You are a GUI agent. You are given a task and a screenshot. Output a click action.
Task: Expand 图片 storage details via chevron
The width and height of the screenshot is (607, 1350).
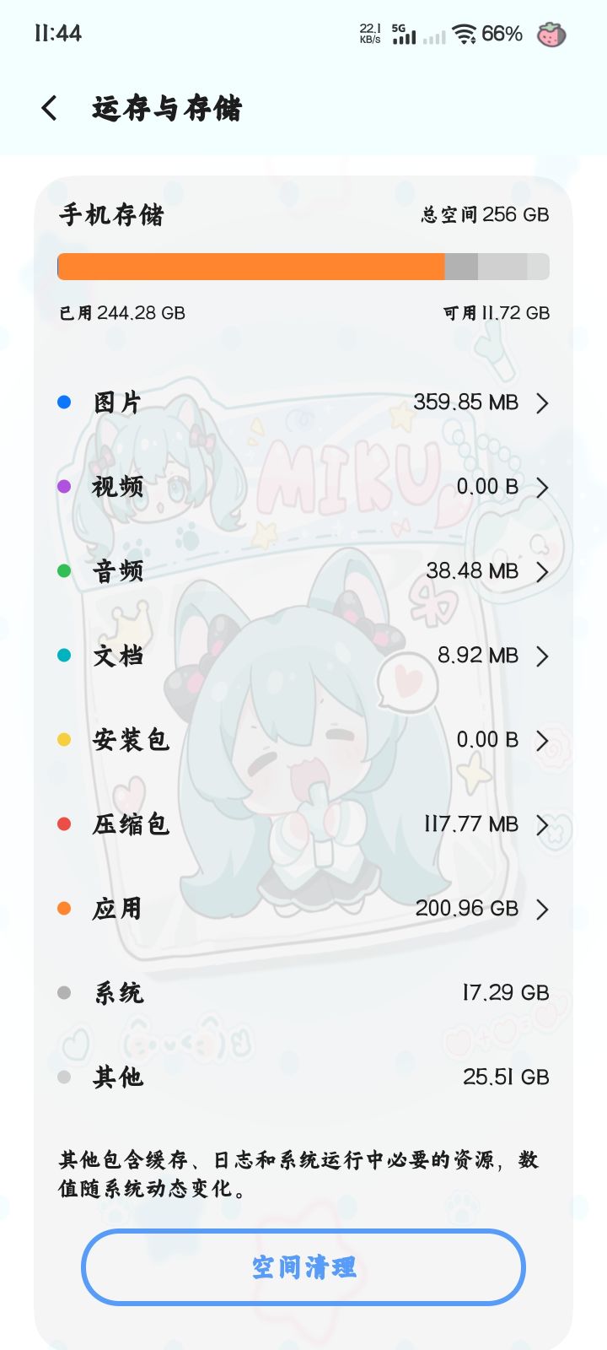pos(542,403)
